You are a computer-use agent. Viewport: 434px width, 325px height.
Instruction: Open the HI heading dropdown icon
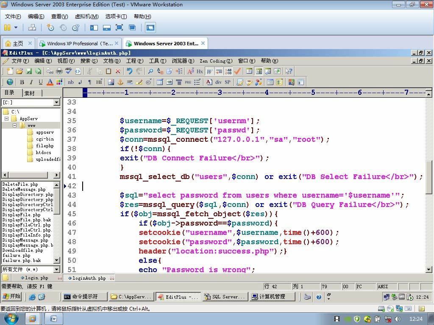click(x=99, y=82)
